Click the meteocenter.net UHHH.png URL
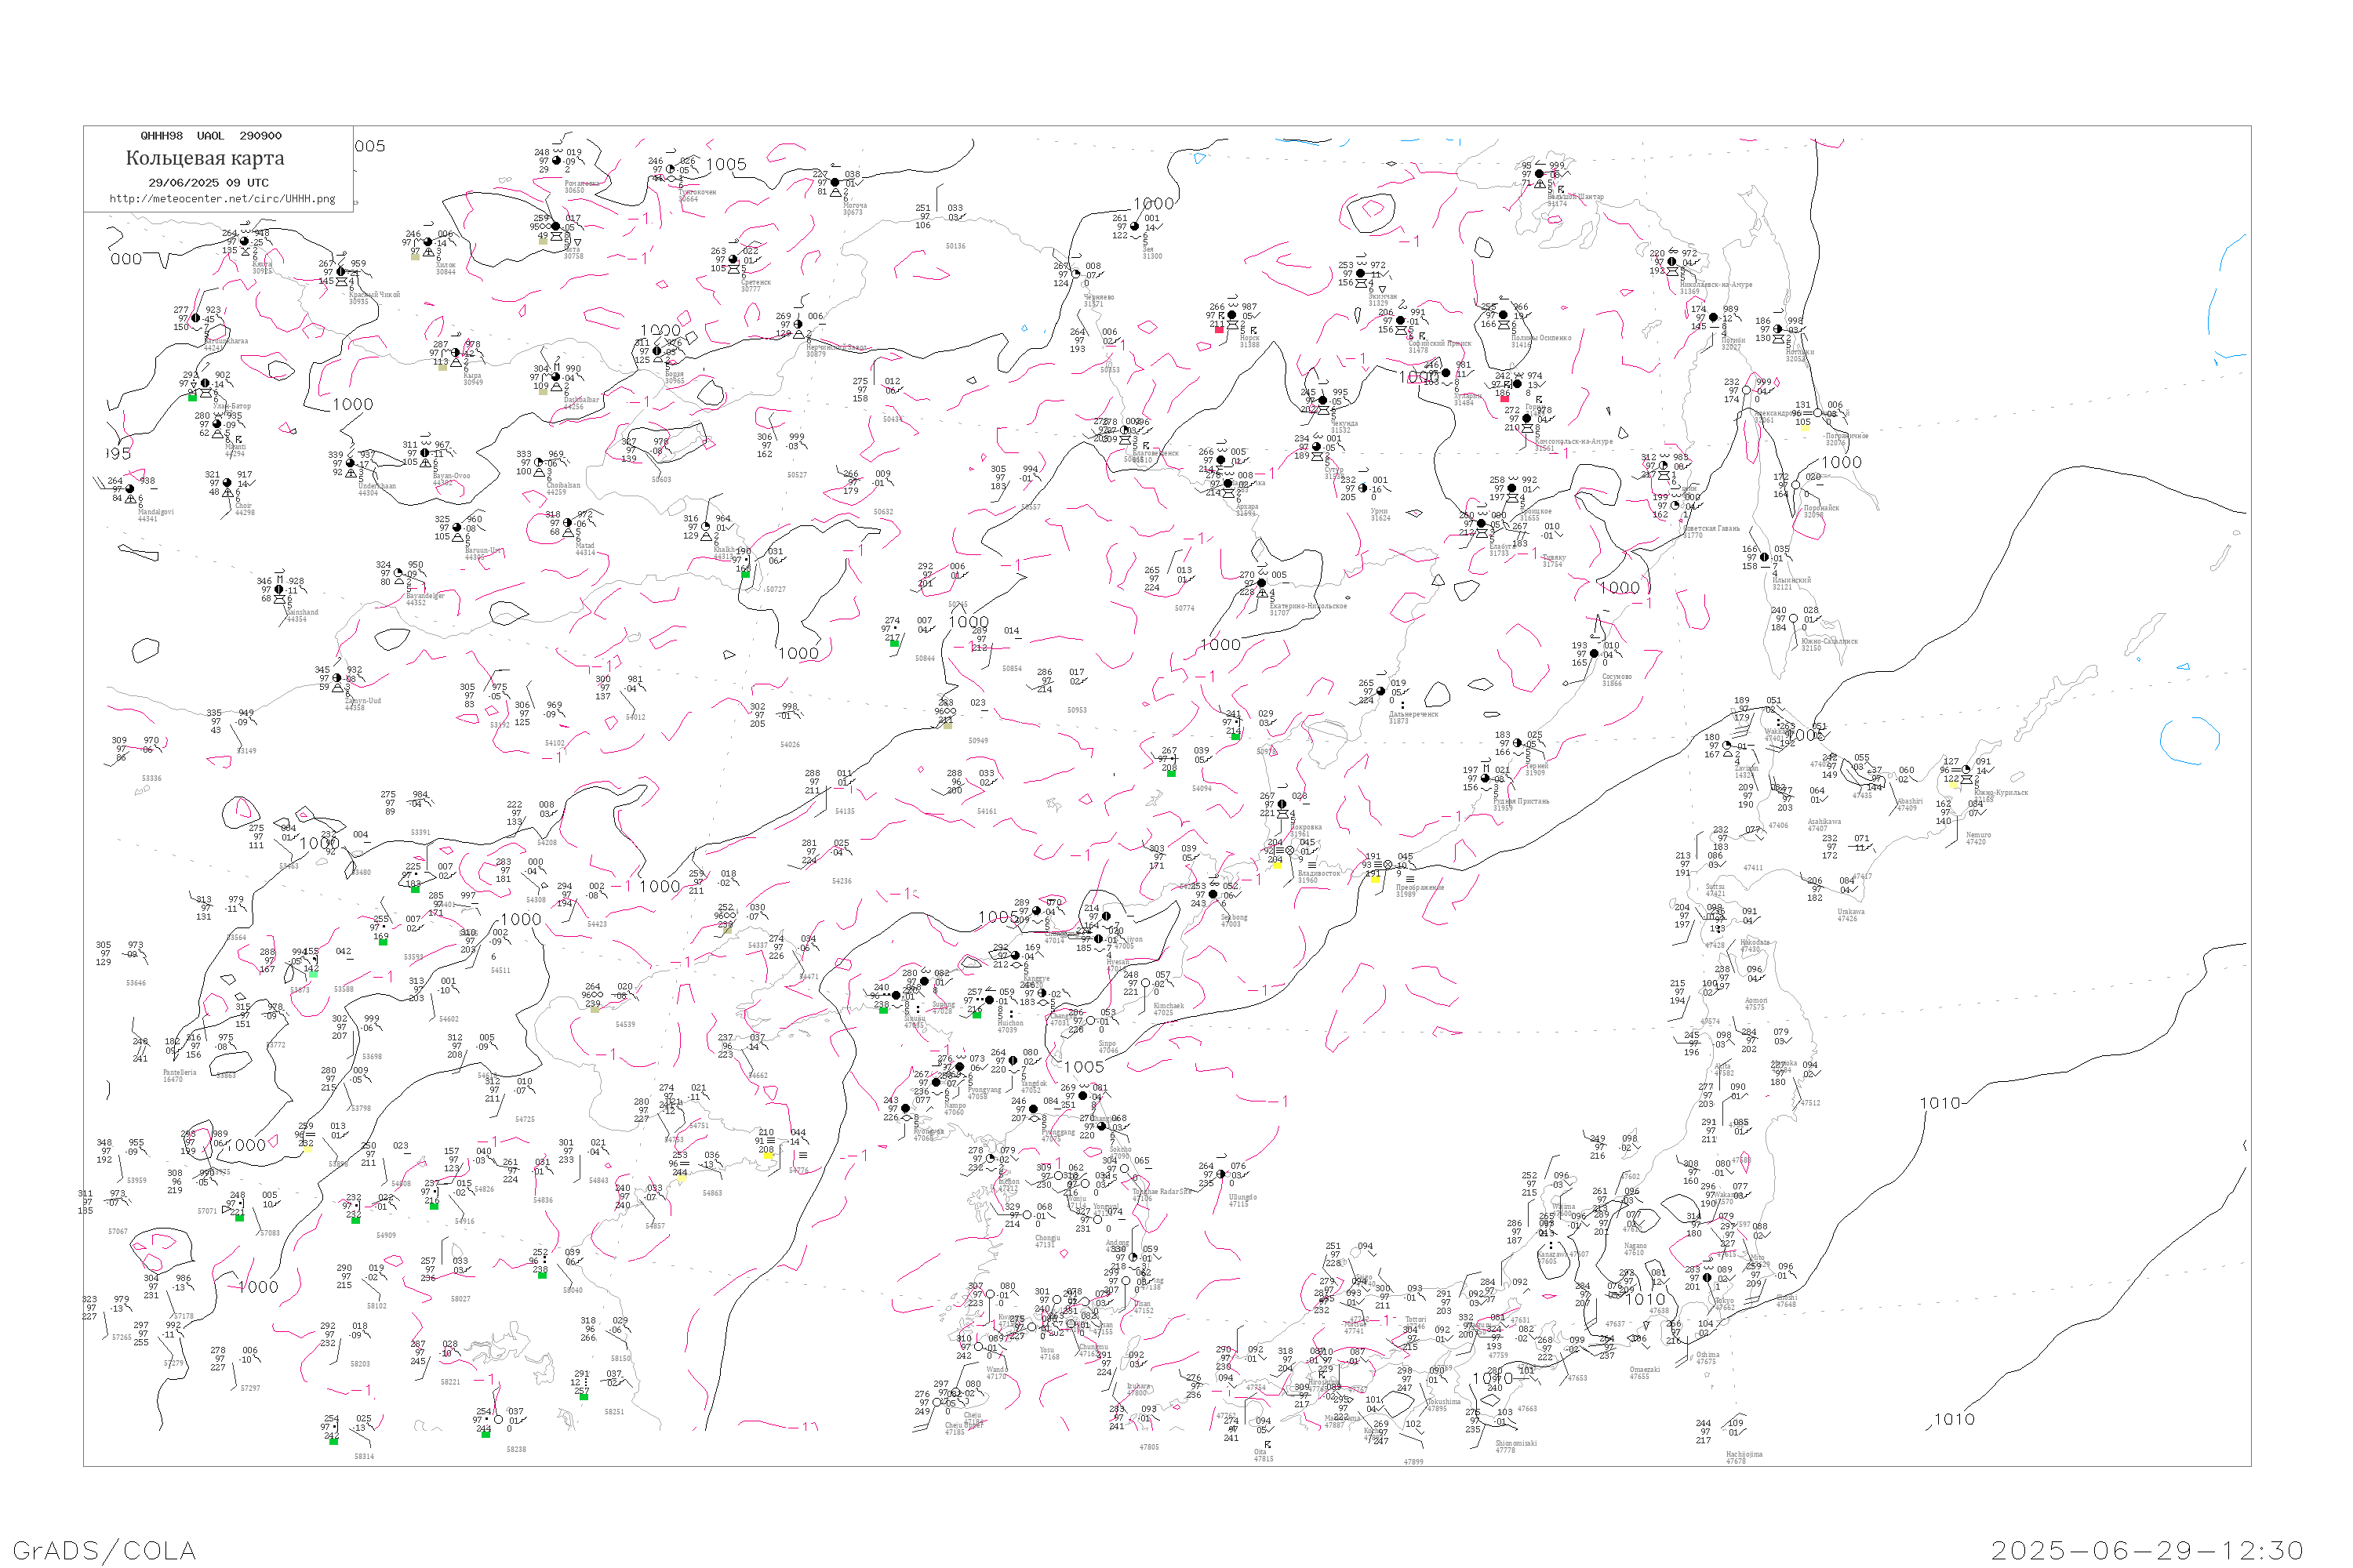The width and height of the screenshot is (2353, 1568). (222, 199)
